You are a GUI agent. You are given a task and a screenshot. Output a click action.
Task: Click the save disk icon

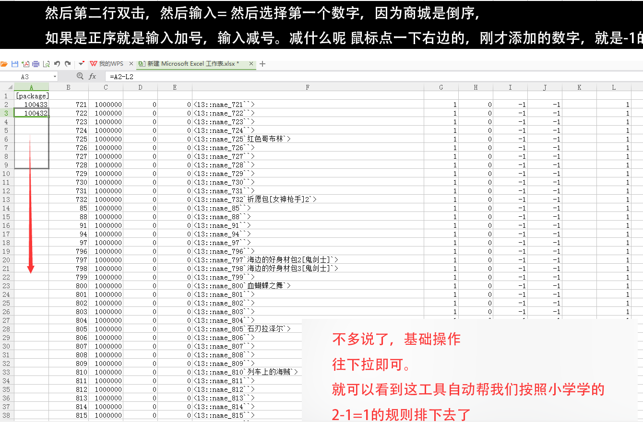(x=15, y=64)
